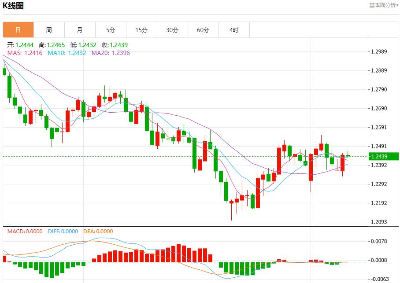Click the DEA value label
Screen dimensions: 400x283
point(97,231)
